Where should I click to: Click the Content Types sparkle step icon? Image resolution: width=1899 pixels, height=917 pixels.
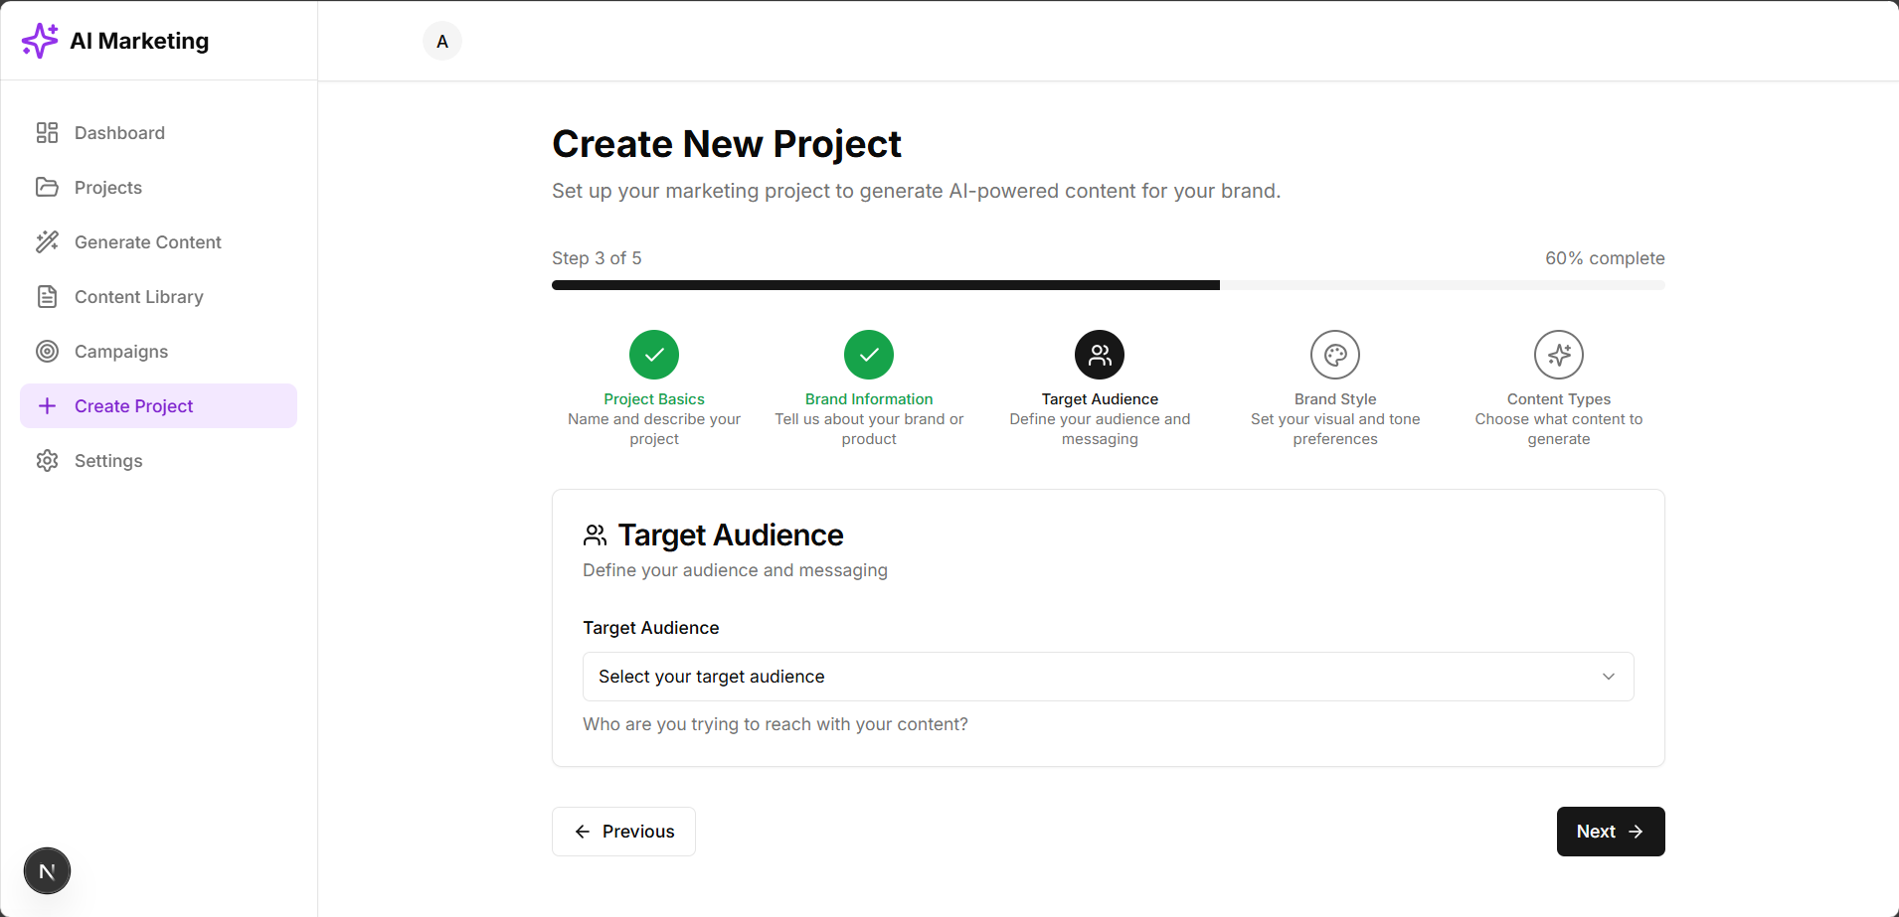(1559, 355)
